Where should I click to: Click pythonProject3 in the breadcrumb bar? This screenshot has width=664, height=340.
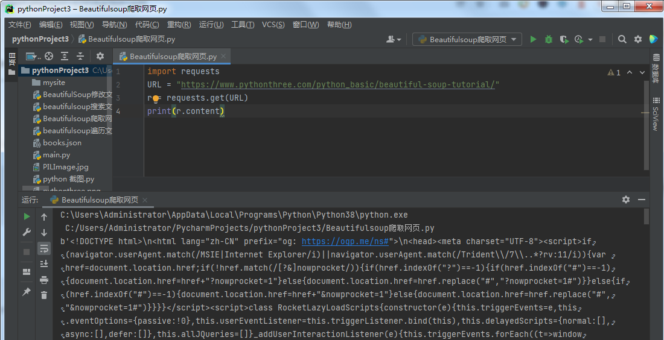[40, 39]
